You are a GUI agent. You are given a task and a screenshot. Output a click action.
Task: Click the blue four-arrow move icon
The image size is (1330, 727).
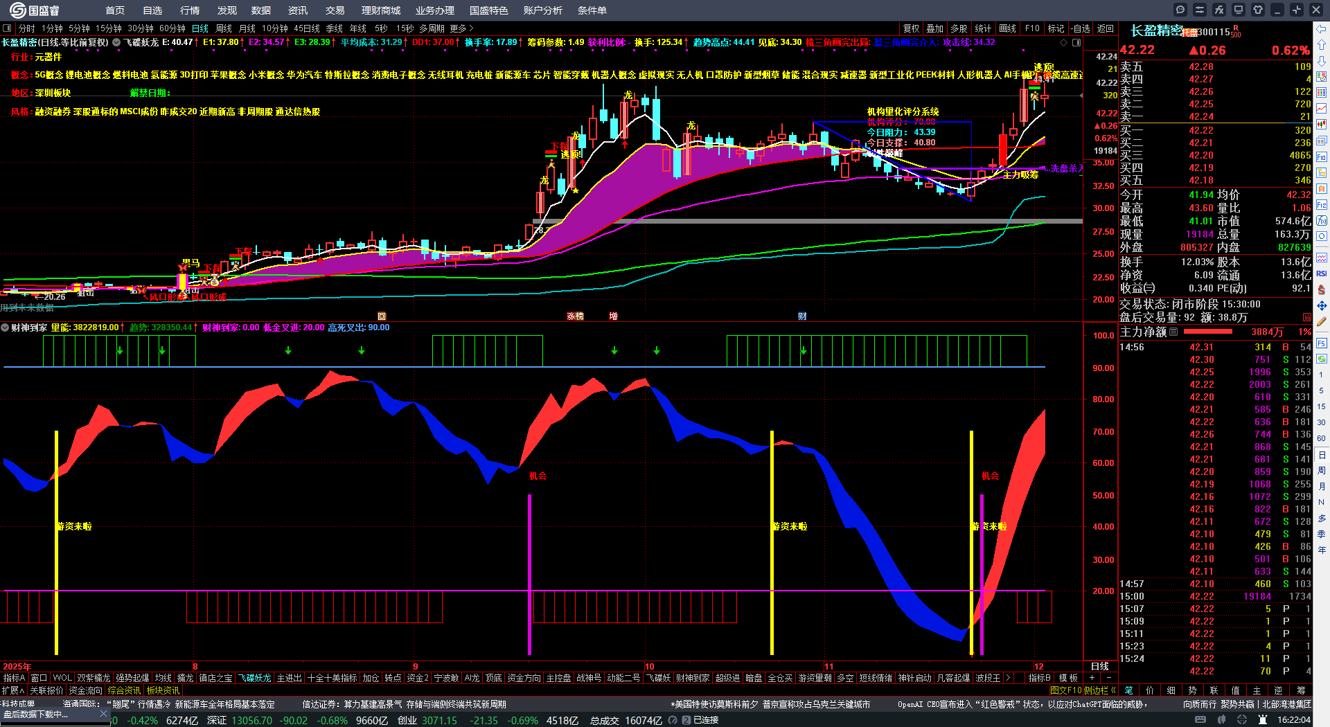click(1322, 305)
